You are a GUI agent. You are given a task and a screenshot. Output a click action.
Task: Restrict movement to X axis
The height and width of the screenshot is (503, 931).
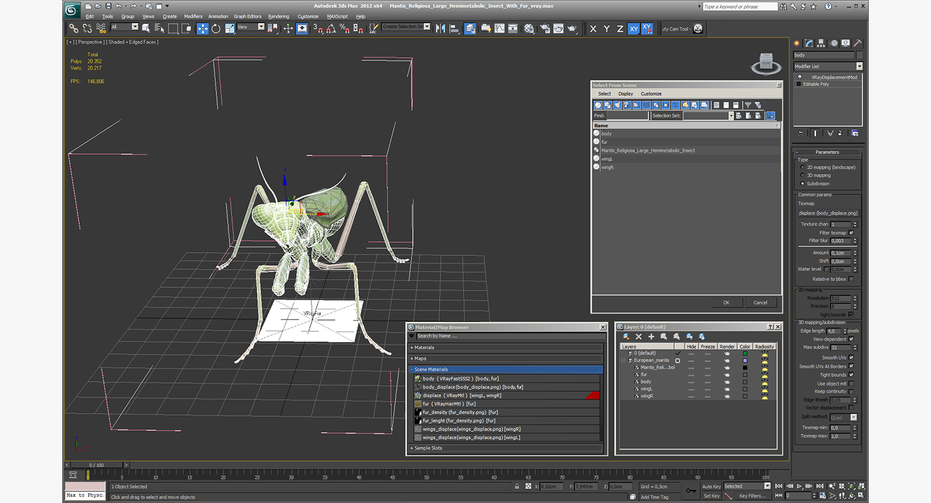pos(593,28)
